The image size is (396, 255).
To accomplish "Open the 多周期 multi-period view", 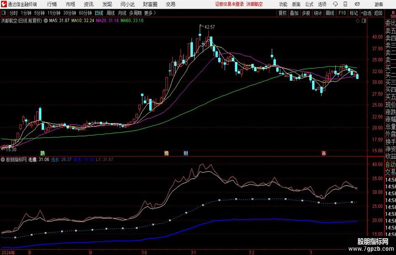I will 135,13.
